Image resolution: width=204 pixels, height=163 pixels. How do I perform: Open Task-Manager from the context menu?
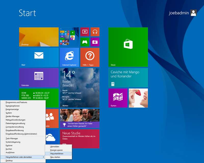[x=12, y=139]
